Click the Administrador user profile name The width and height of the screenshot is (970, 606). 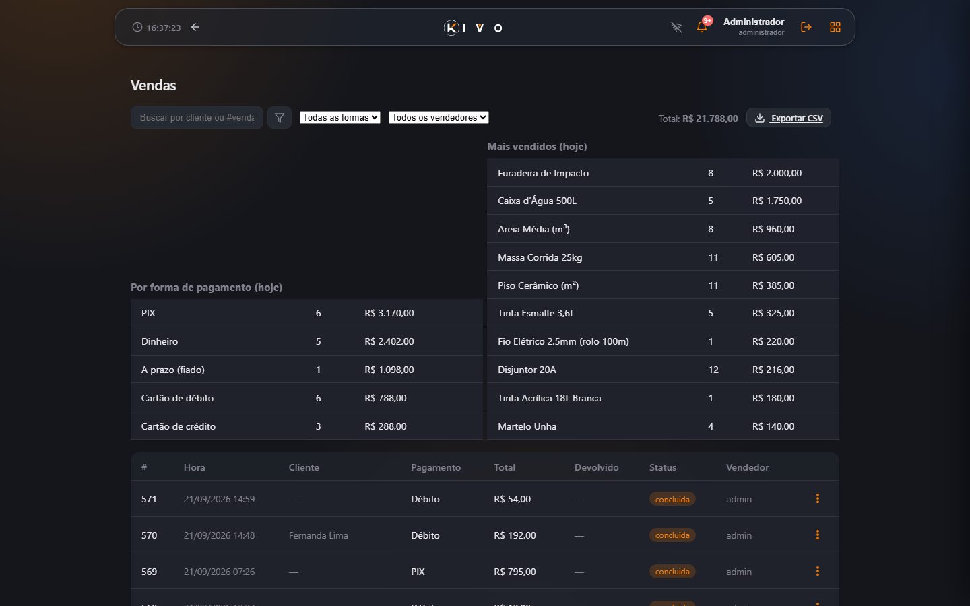(x=754, y=22)
